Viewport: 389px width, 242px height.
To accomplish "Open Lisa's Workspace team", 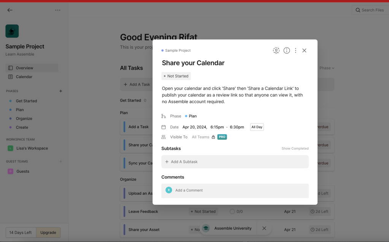I will click(32, 148).
